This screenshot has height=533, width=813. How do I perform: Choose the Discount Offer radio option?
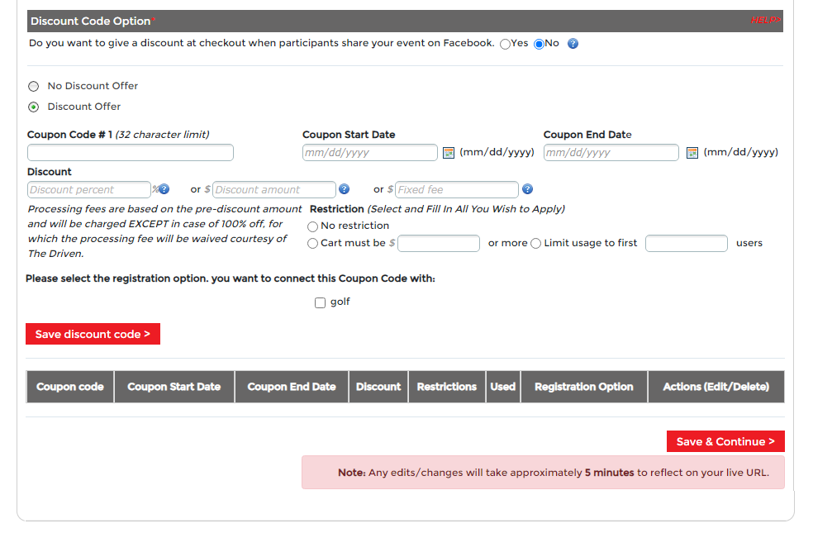pos(34,107)
